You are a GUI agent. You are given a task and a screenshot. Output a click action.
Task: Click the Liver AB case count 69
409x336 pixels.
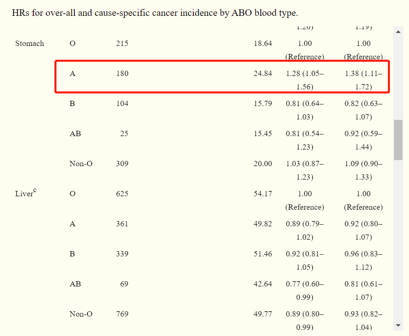[x=124, y=284]
